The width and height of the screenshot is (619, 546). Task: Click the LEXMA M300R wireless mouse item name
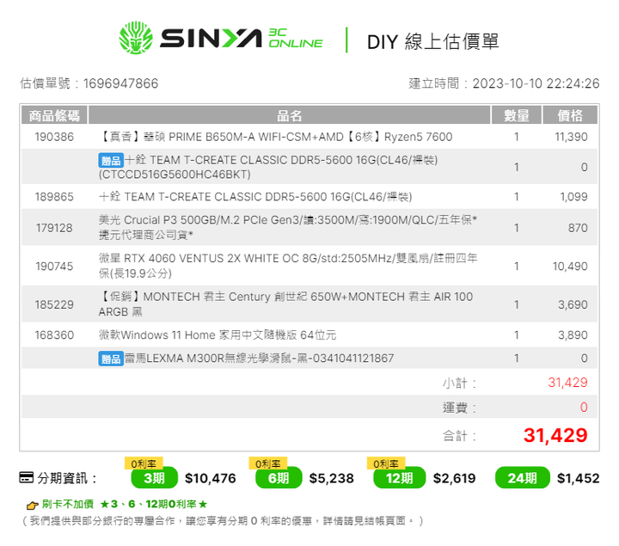[x=259, y=358]
